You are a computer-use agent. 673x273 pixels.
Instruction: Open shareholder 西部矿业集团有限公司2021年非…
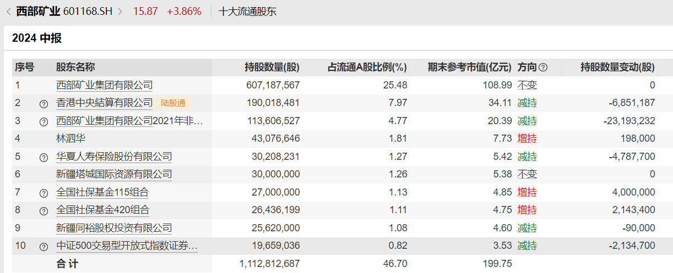pos(130,121)
